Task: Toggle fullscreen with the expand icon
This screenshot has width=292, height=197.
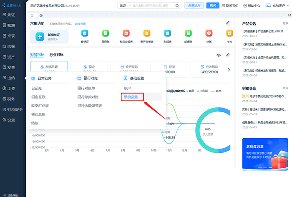Action: point(289,15)
